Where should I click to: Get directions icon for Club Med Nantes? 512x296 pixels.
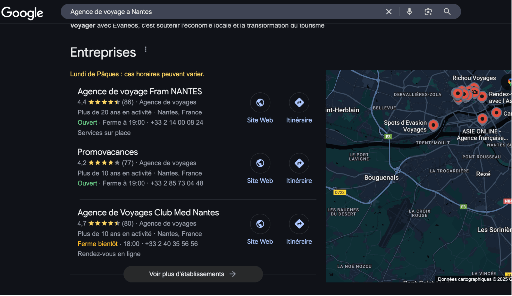pyautogui.click(x=299, y=224)
